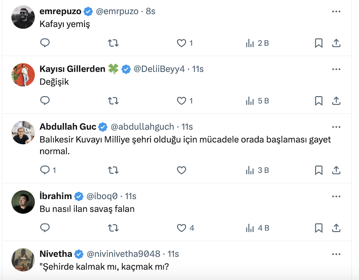Visit the Abdullah Guc profile name
Viewport: 359px width, 280px height.
click(x=68, y=127)
